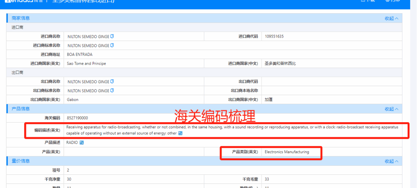Collapse the 产品信息 section with 收起
This screenshot has height=188, width=417.
pyautogui.click(x=391, y=109)
